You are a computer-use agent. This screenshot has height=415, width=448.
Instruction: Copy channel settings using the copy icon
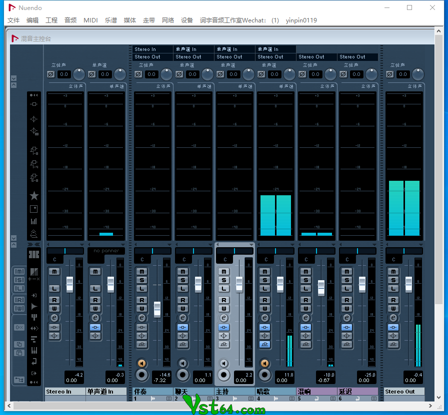19,344
